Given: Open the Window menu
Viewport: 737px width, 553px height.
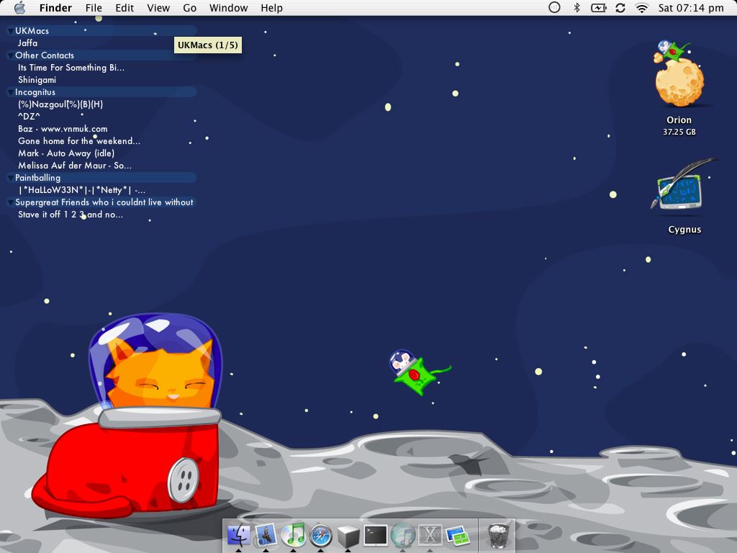Looking at the screenshot, I should pyautogui.click(x=228, y=7).
